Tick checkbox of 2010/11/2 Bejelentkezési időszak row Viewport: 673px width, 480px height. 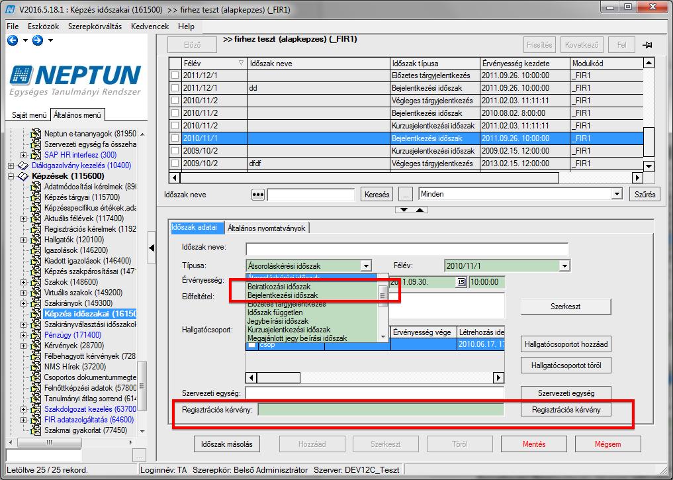click(x=175, y=113)
